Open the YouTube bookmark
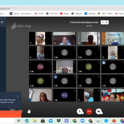Screen dimensions: 124x124 [x=52, y=14]
